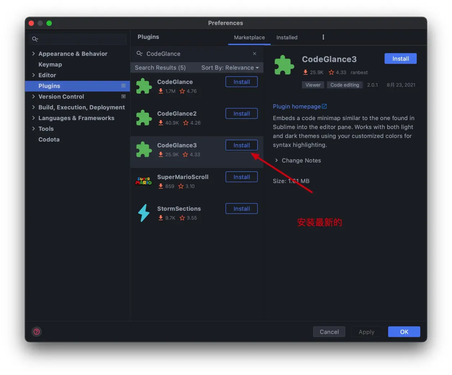
Task: Expand Languages & Frameworks node
Action: point(33,118)
